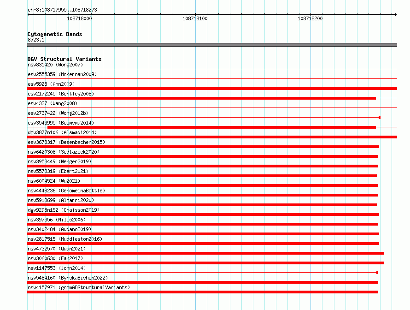Select variant label dgv3877n106 (Alsmadi2014)
The height and width of the screenshot is (310, 410).
point(62,132)
